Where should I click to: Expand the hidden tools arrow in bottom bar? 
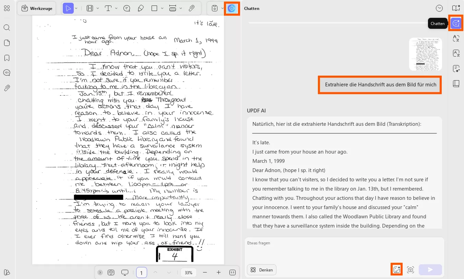100,272
